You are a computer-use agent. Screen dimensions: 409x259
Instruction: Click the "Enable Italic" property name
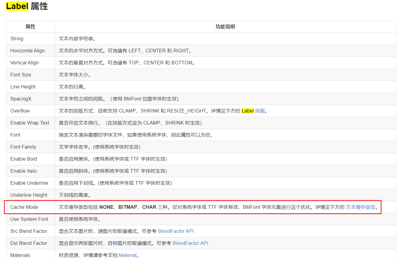(24, 171)
